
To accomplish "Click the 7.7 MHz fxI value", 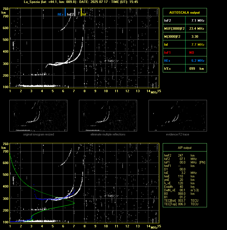I will (198, 44).
